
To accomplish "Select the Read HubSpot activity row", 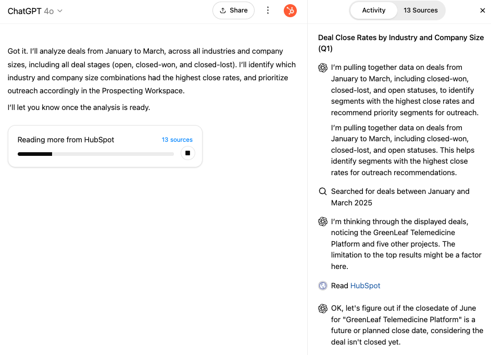I will click(x=349, y=286).
